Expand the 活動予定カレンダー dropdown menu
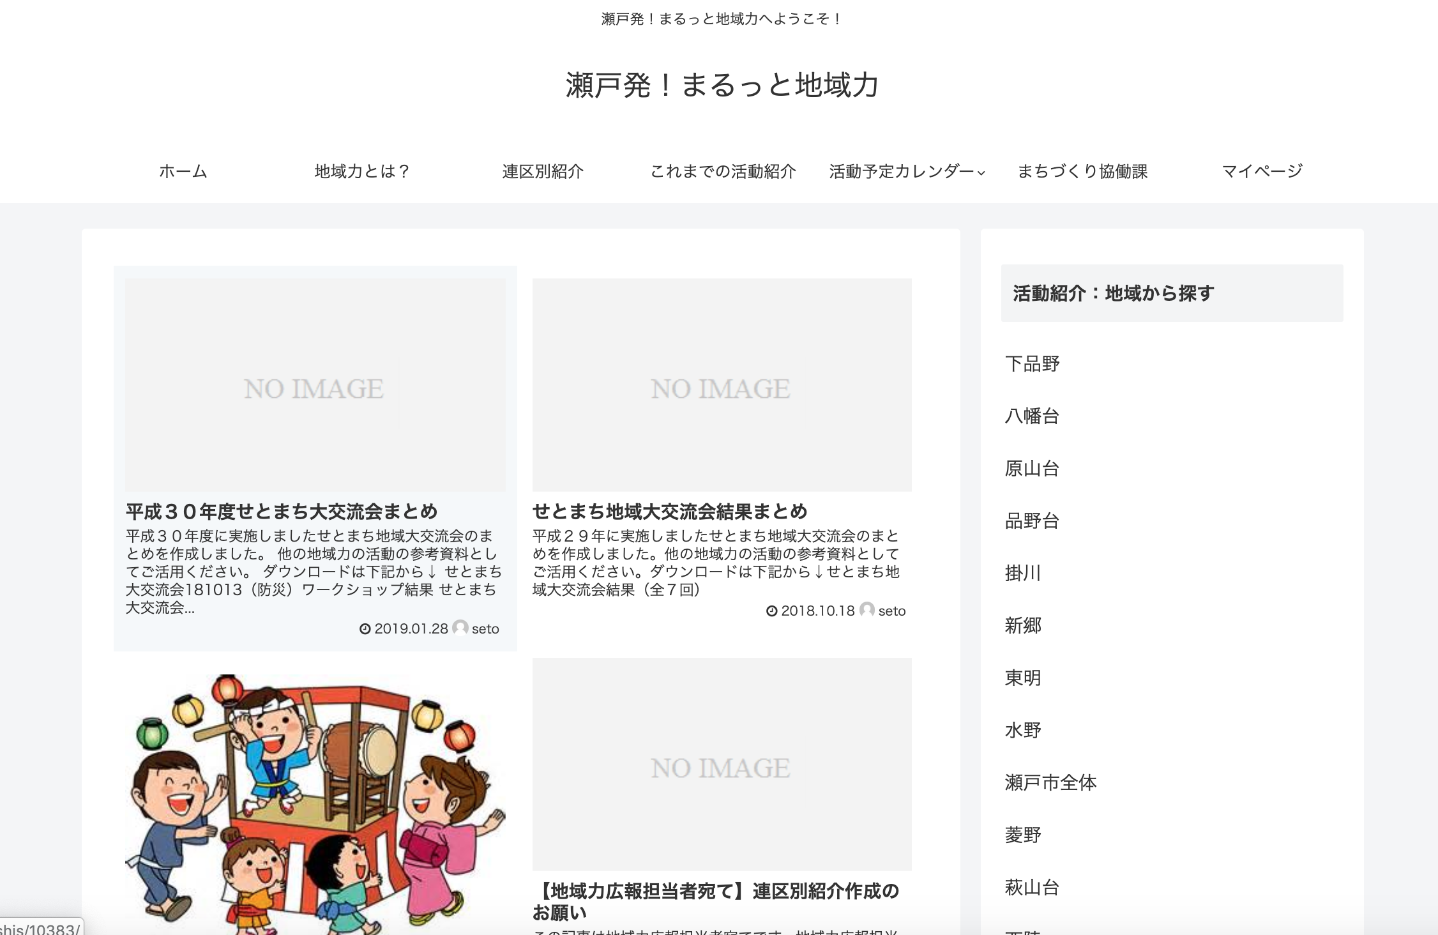1438x935 pixels. coord(907,171)
